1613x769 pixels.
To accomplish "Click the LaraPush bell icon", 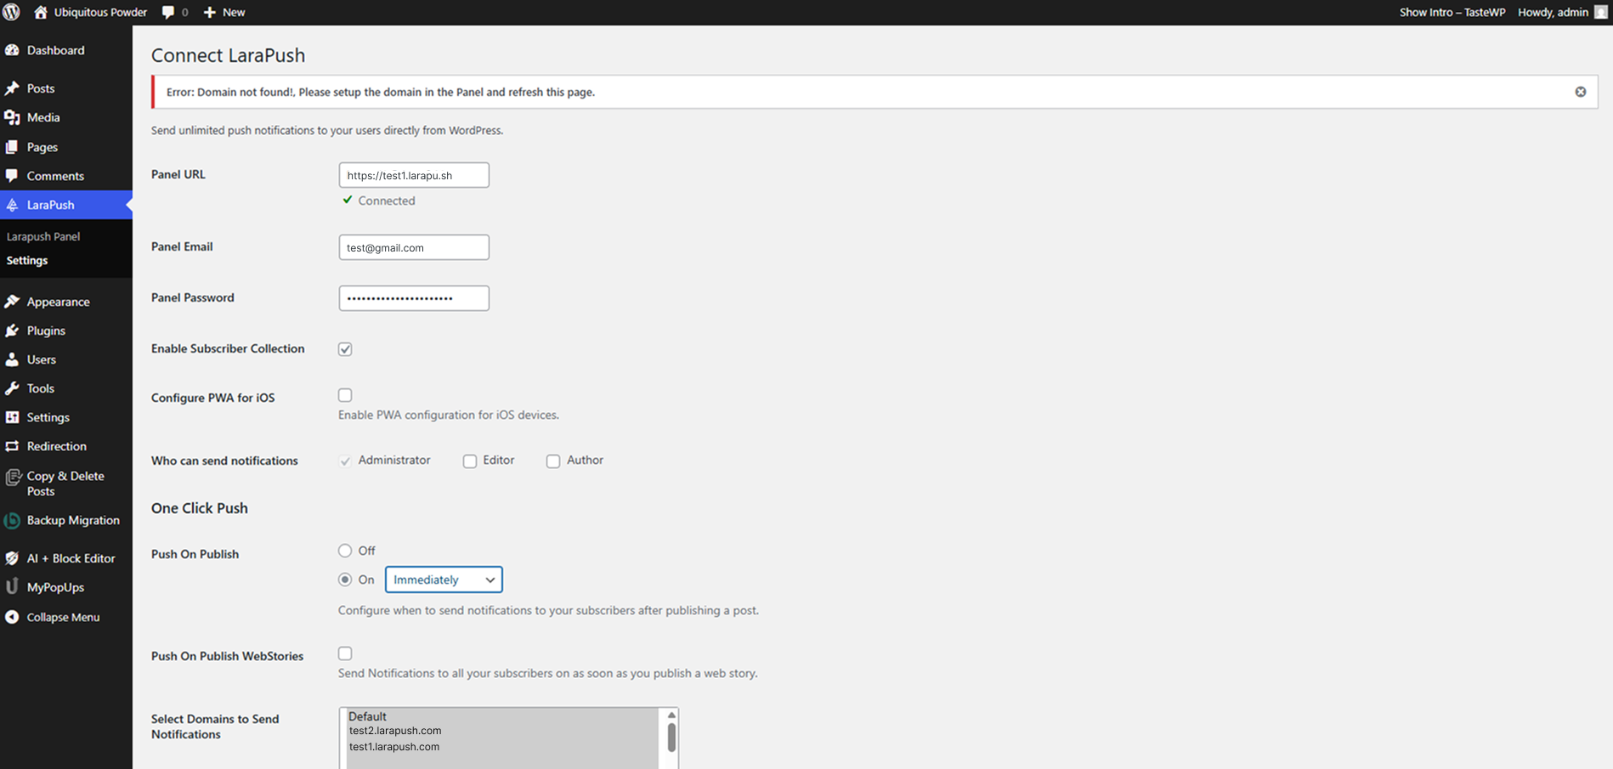I will point(12,205).
